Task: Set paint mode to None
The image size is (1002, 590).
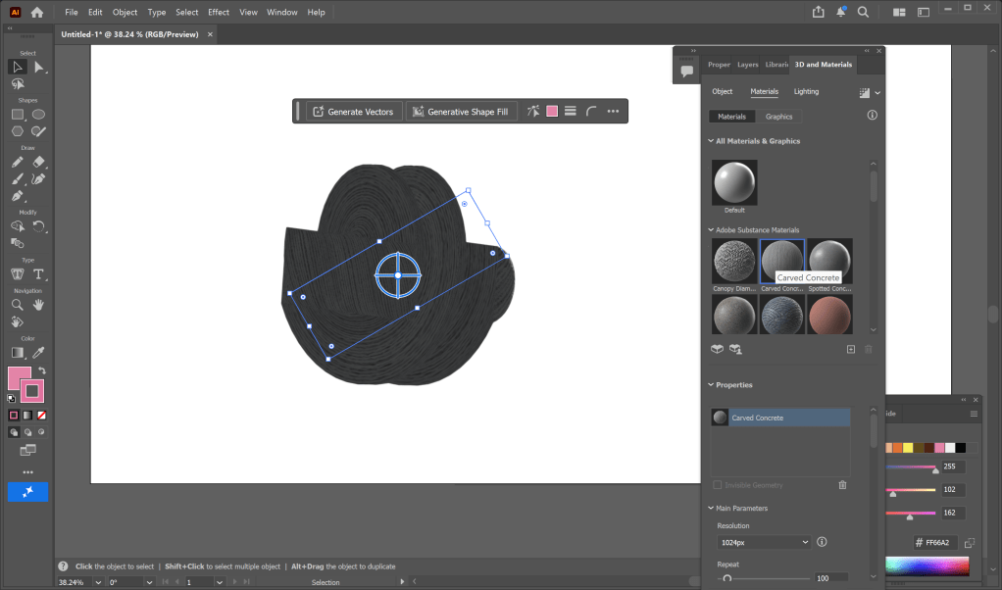Action: click(x=41, y=416)
